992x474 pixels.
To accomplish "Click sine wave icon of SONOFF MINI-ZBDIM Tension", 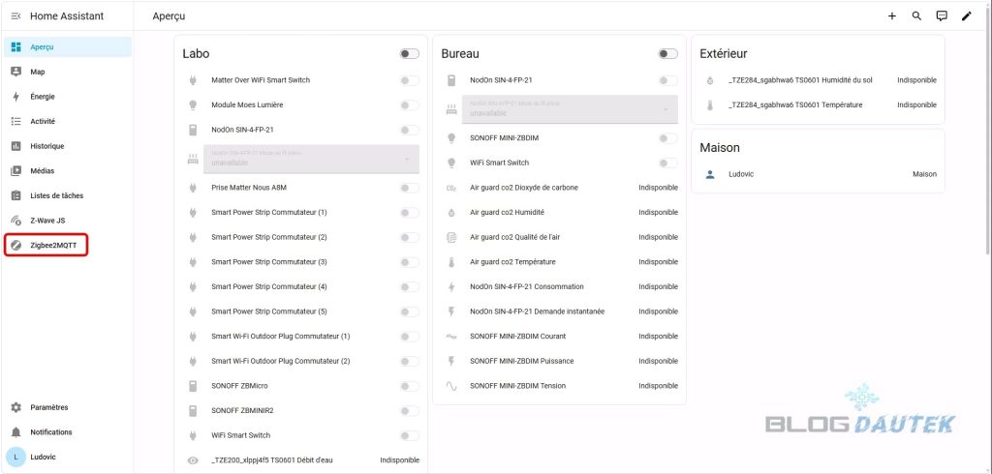I will tap(451, 386).
